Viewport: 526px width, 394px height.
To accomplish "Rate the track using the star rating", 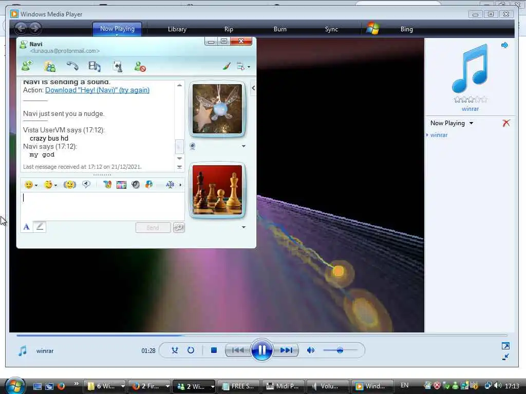I will (471, 100).
